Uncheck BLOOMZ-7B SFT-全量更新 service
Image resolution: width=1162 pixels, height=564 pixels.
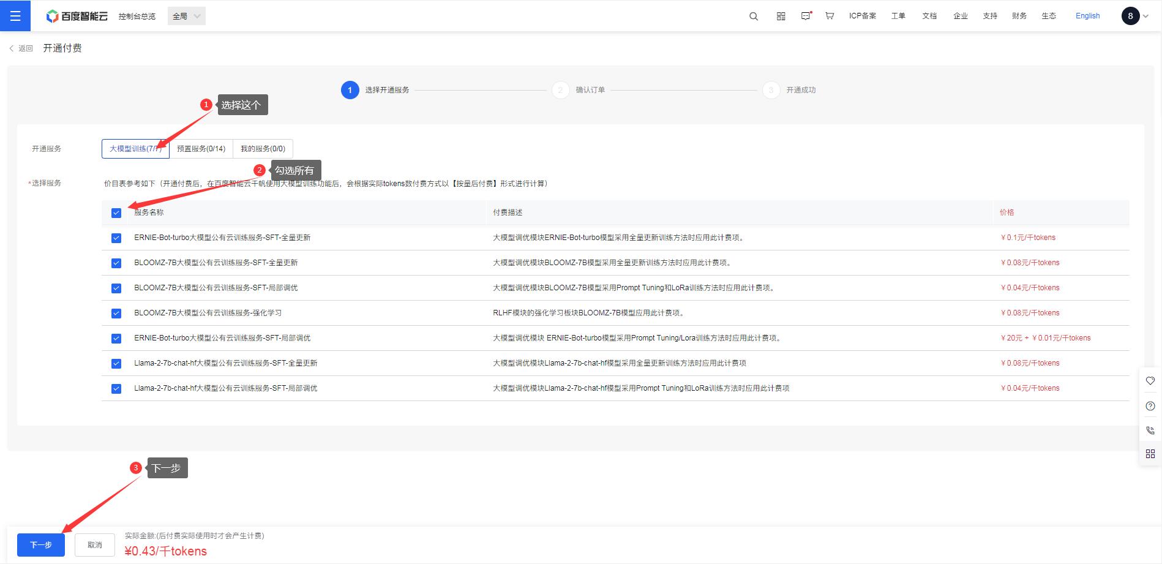(116, 263)
